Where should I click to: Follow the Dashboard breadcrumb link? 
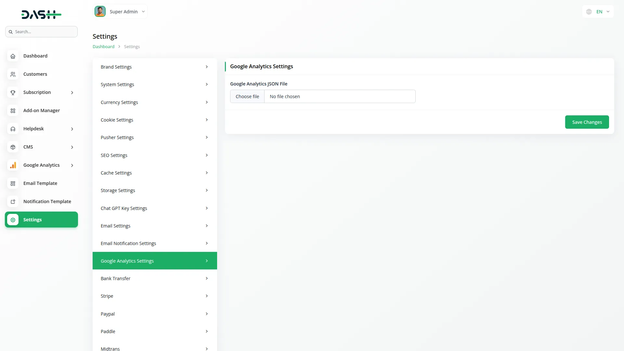tap(103, 46)
